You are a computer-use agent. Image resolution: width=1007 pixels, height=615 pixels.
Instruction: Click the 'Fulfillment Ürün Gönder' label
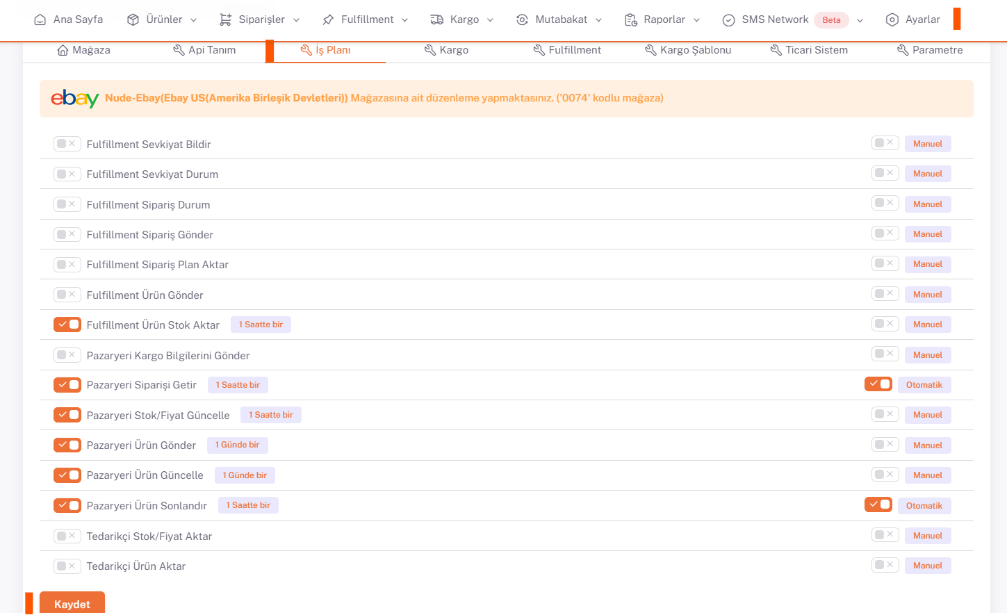tap(145, 295)
